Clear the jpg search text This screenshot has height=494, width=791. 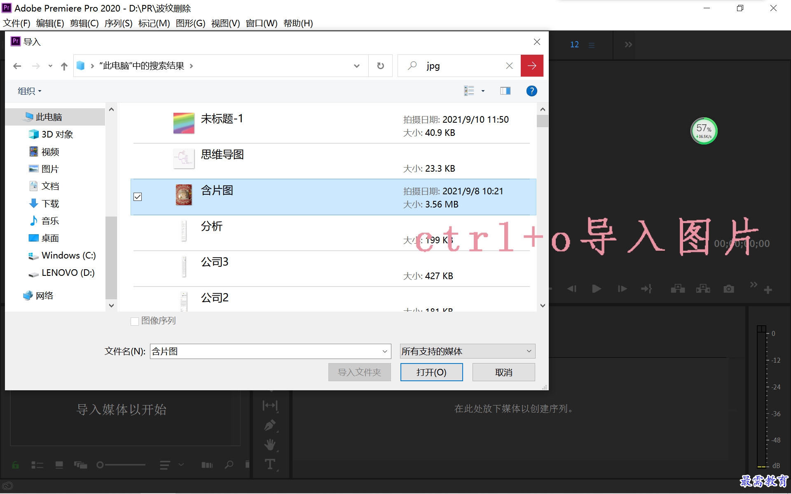tap(509, 66)
